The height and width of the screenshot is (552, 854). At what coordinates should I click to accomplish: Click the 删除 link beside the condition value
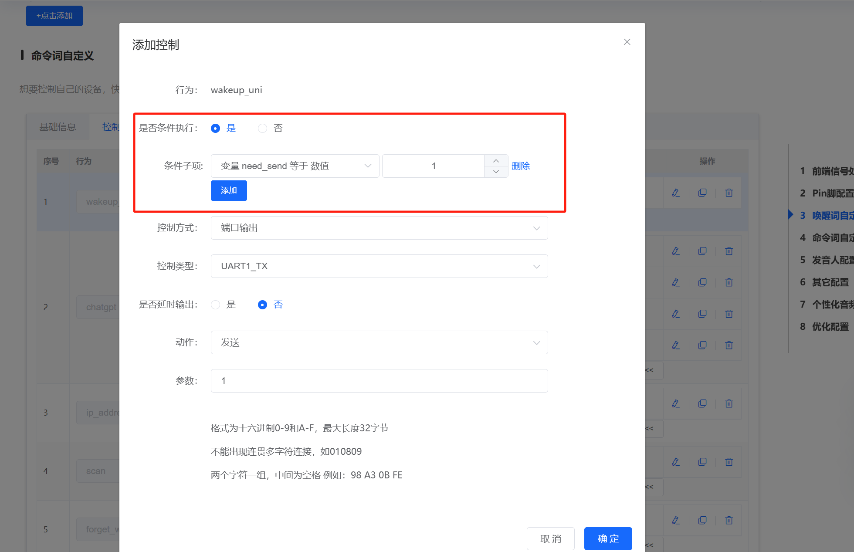[x=521, y=166]
